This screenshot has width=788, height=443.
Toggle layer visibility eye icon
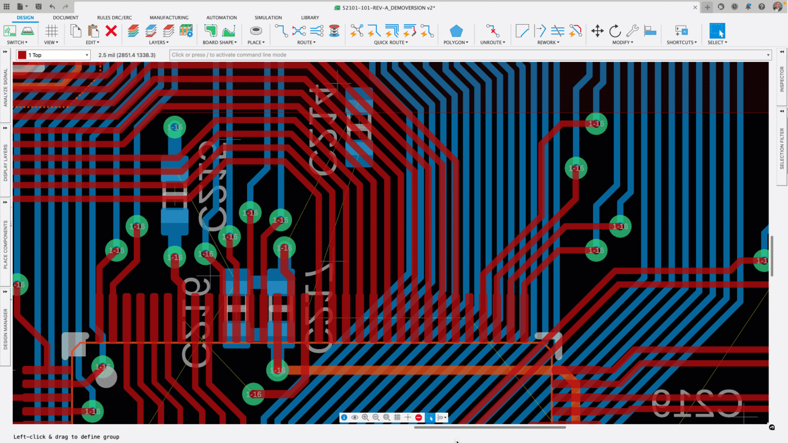tap(354, 417)
